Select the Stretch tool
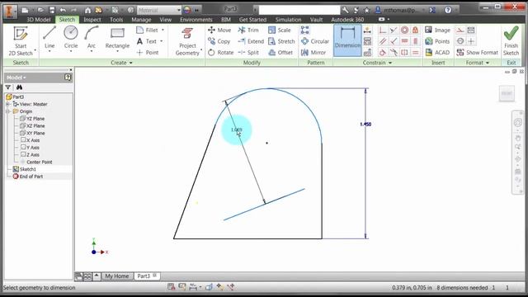Screen dimensions: 528x297 [x=281, y=41]
